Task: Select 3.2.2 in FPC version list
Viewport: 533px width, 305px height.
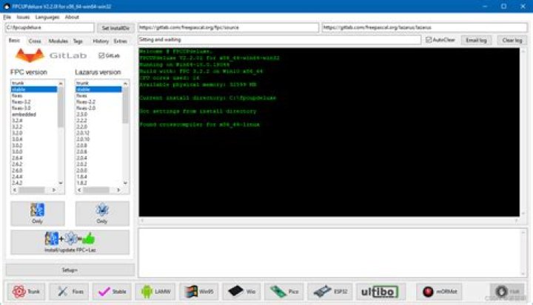Action: point(34,127)
